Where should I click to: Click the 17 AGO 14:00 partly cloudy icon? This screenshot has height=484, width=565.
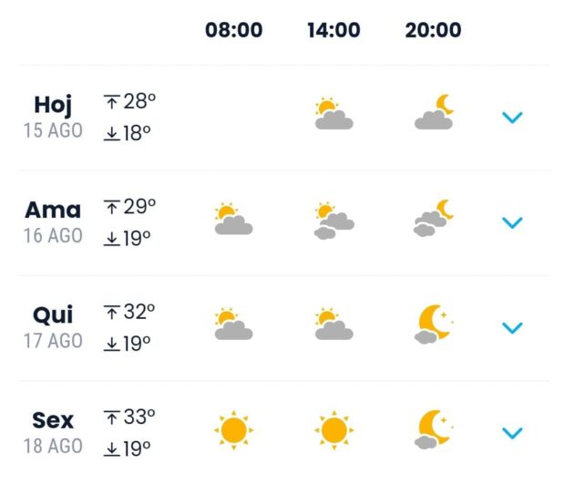(334, 325)
